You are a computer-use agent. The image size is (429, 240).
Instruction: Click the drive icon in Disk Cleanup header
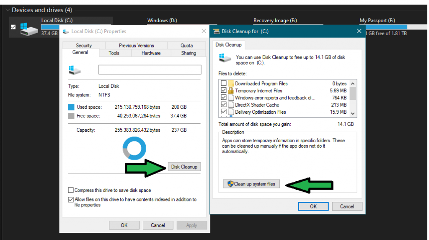225,58
